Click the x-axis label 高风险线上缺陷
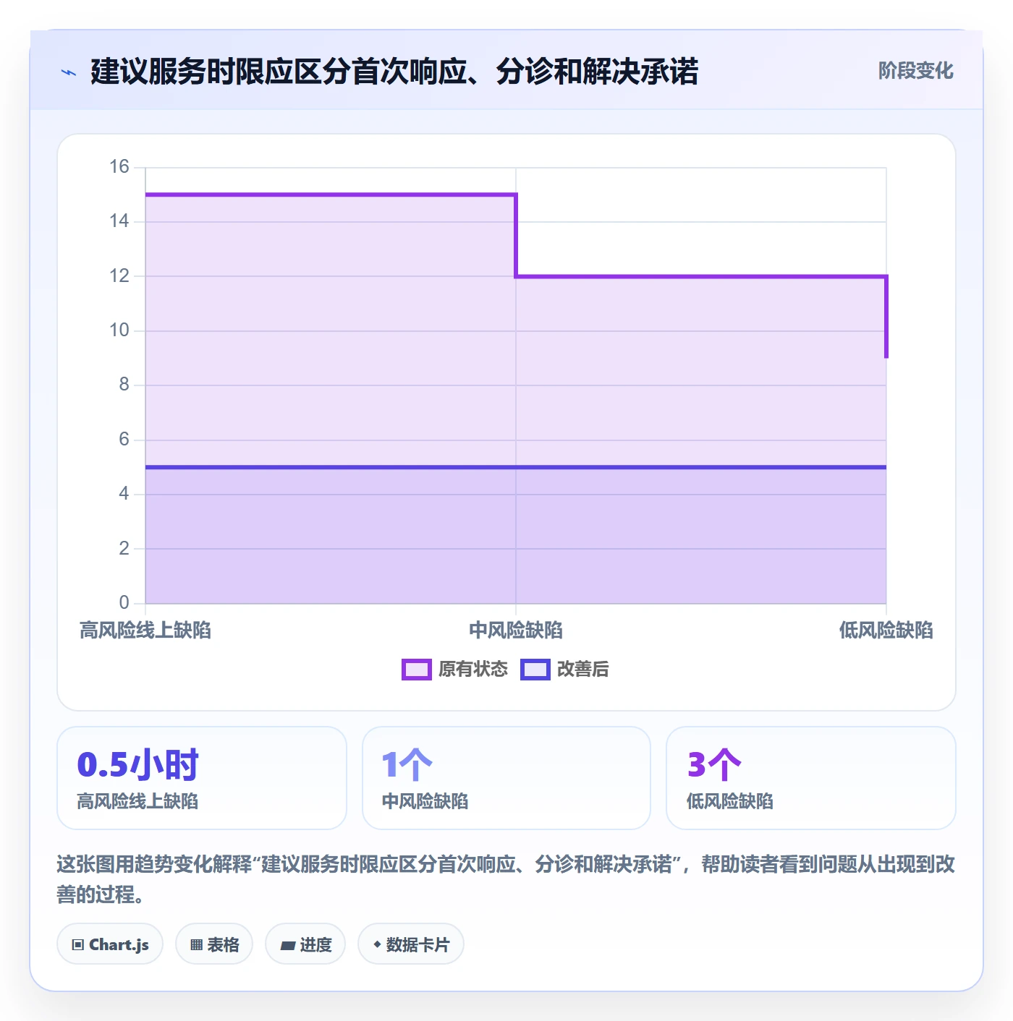The height and width of the screenshot is (1021, 1013). click(x=145, y=631)
